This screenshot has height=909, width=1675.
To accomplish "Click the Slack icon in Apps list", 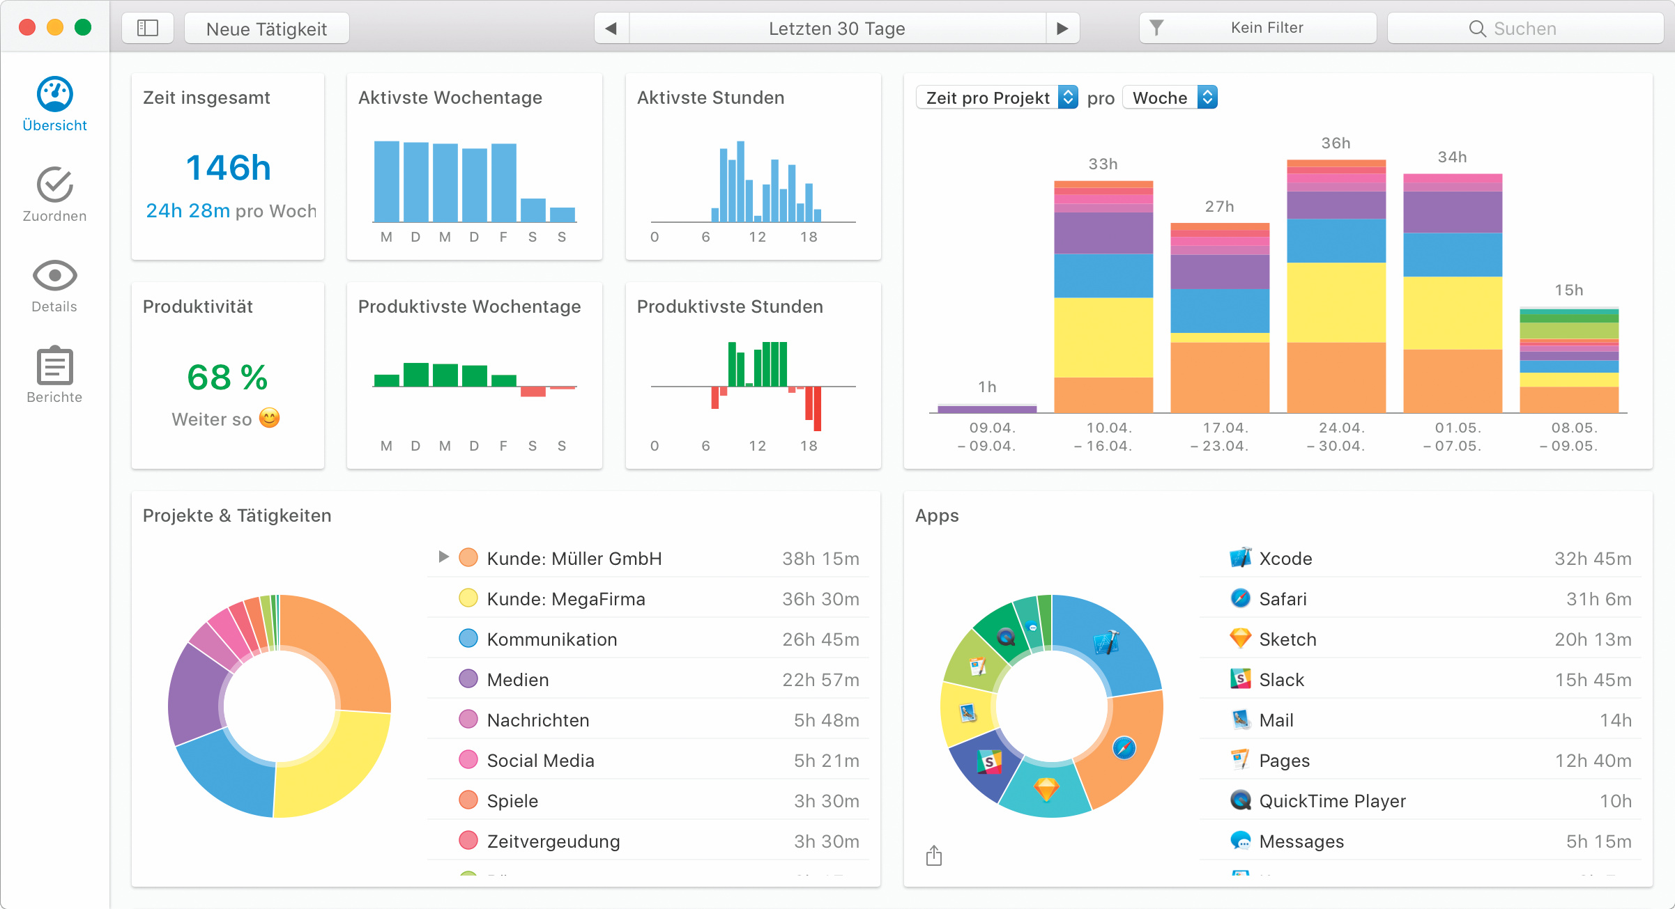I will 1240,679.
